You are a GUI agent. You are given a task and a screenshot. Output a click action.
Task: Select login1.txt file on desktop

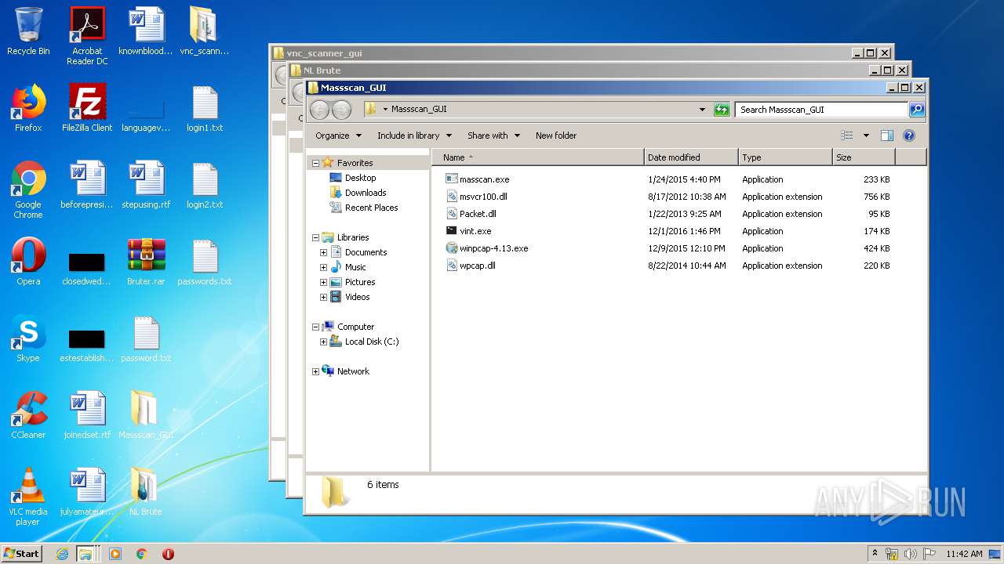click(x=205, y=108)
